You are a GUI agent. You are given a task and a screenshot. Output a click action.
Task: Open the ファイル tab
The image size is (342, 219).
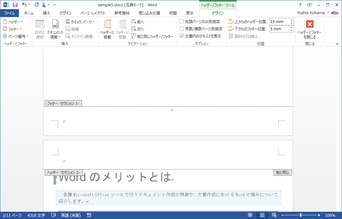[9, 13]
